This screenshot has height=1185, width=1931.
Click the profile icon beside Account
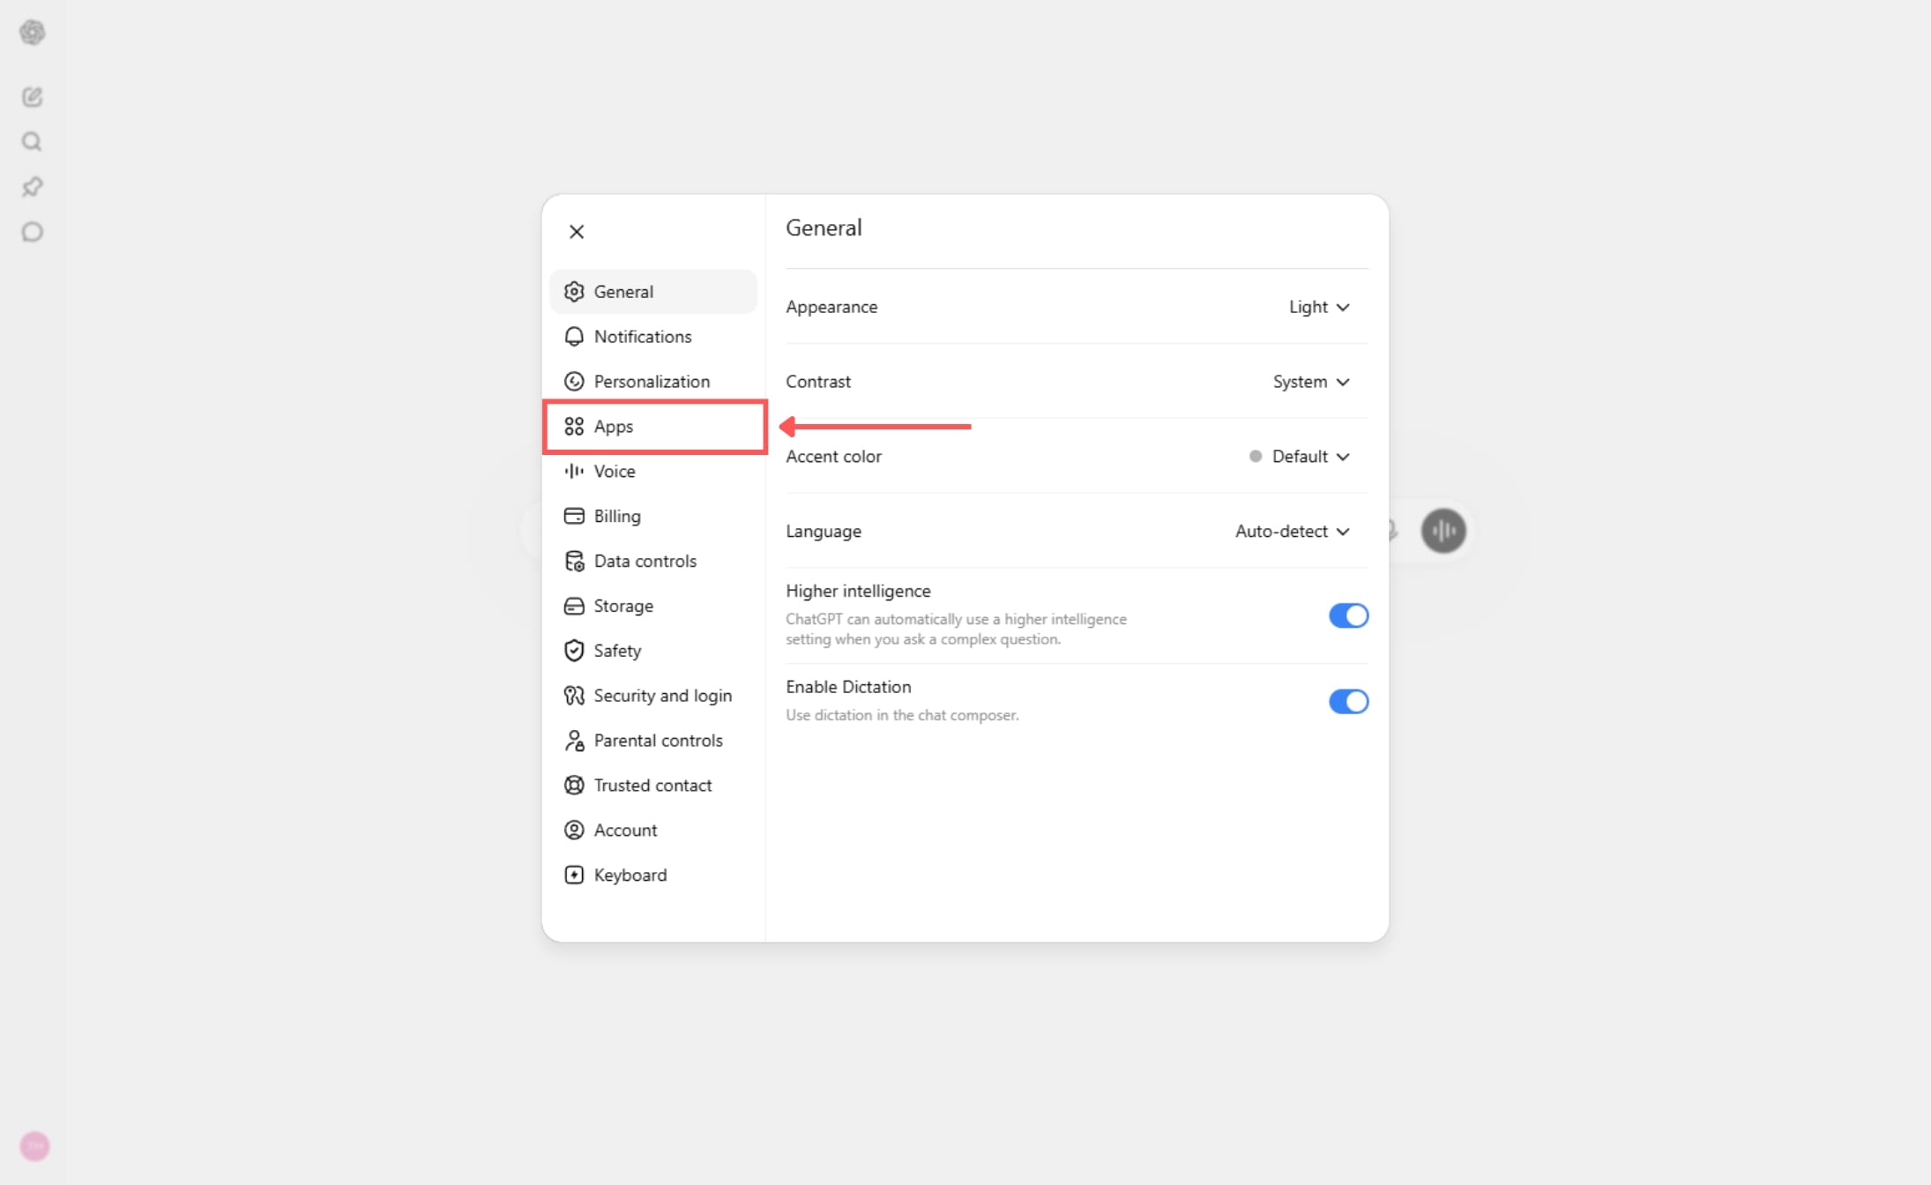tap(574, 830)
